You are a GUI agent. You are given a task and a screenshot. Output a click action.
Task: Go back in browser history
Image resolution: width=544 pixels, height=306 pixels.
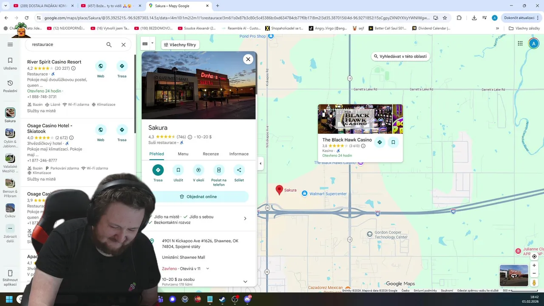6,18
